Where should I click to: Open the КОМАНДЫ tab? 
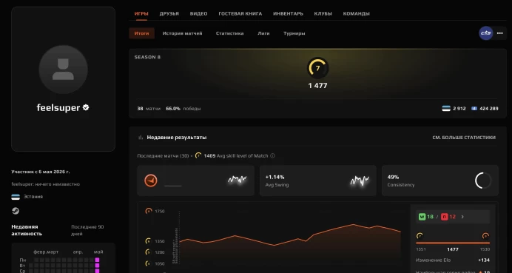[x=356, y=14]
